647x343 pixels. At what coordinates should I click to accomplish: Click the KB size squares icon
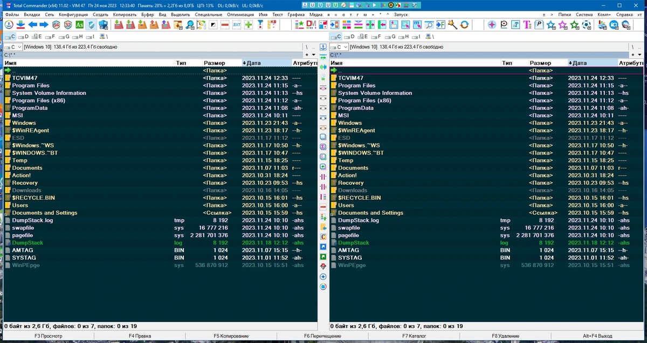[x=272, y=25]
